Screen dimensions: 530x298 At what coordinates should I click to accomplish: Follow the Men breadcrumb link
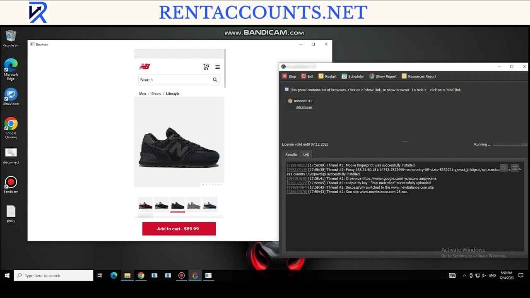pos(142,94)
